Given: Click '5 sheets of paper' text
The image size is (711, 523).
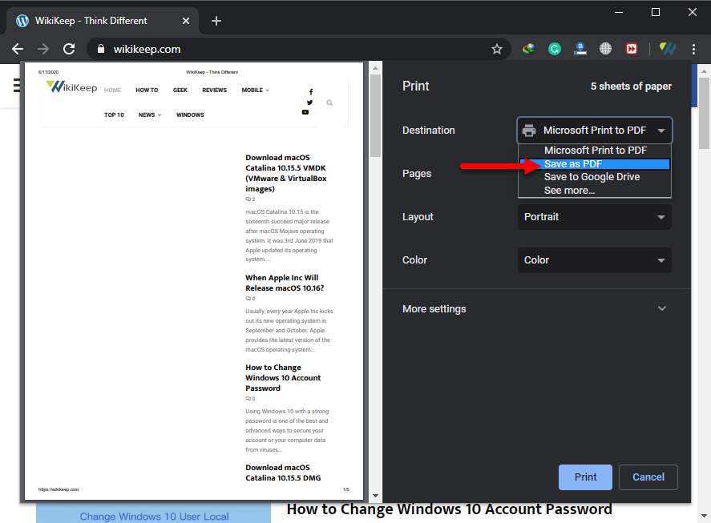Looking at the screenshot, I should [x=631, y=86].
